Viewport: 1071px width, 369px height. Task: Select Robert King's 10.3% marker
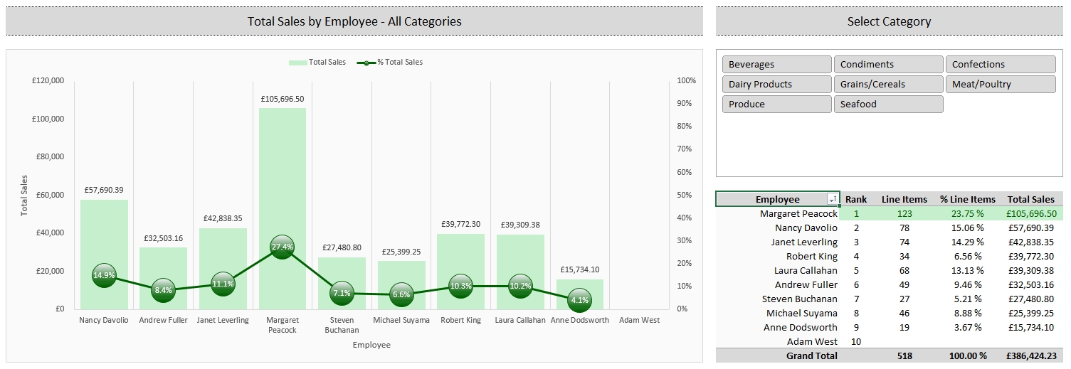click(x=461, y=286)
